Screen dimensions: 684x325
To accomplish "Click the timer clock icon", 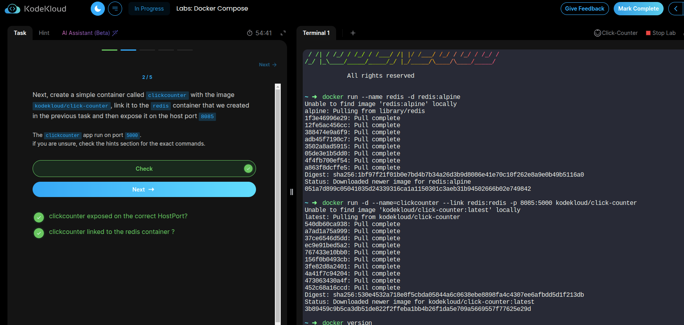I will tap(250, 33).
